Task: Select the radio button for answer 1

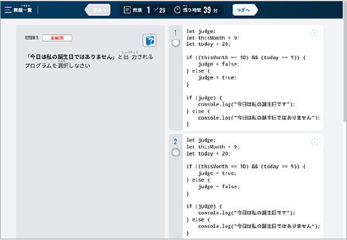Action: tap(176, 43)
